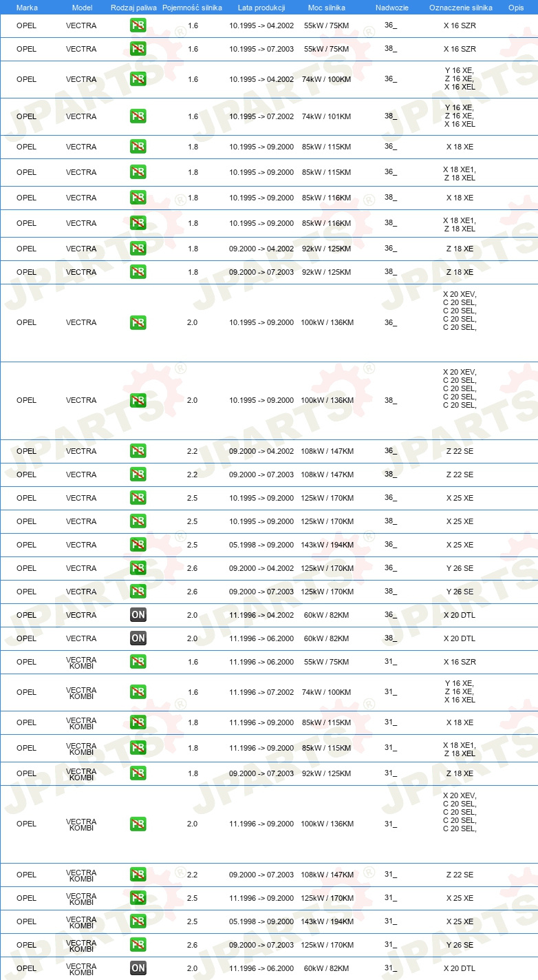Click petrol icon in Vectra Kombi 143kW row

pyautogui.click(x=138, y=921)
